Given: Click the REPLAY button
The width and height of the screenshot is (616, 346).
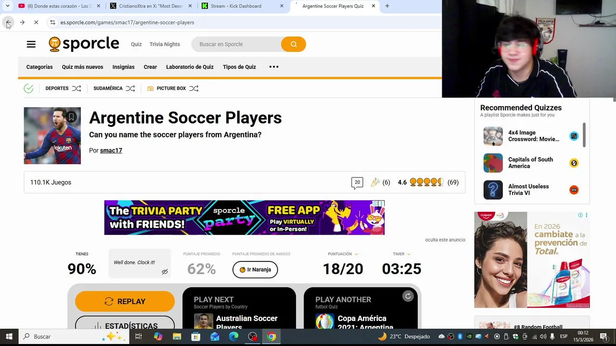Looking at the screenshot, I should 125,301.
